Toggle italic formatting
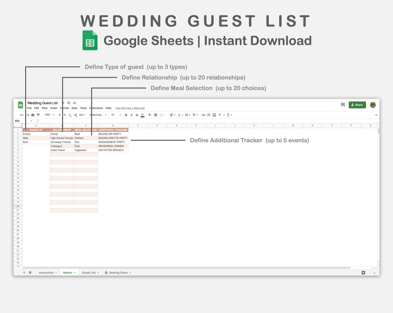This screenshot has height=313, width=393. click(x=131, y=115)
